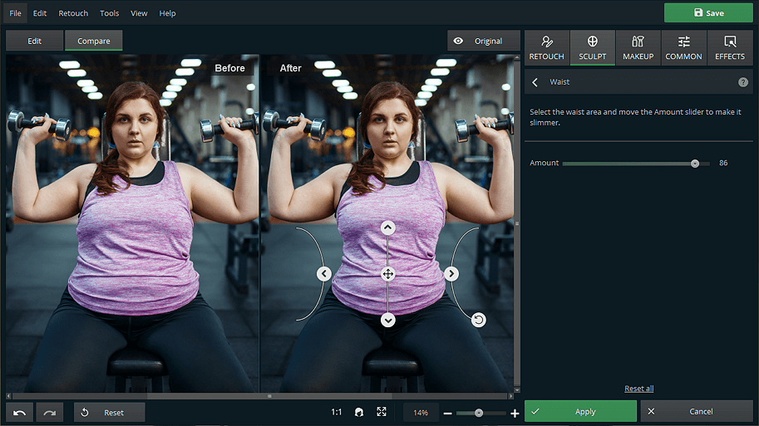Image resolution: width=759 pixels, height=426 pixels.
Task: Set zoom to 1:1 actual size
Action: pyautogui.click(x=337, y=412)
